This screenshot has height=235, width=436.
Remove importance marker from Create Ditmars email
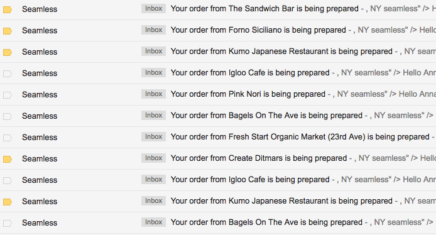point(8,160)
